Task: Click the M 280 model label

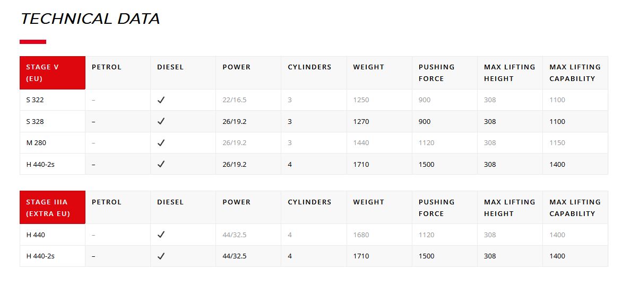Action: [36, 143]
